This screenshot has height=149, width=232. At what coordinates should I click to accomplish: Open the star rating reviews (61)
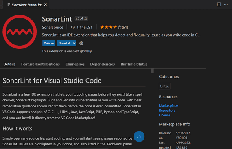coord(114,27)
